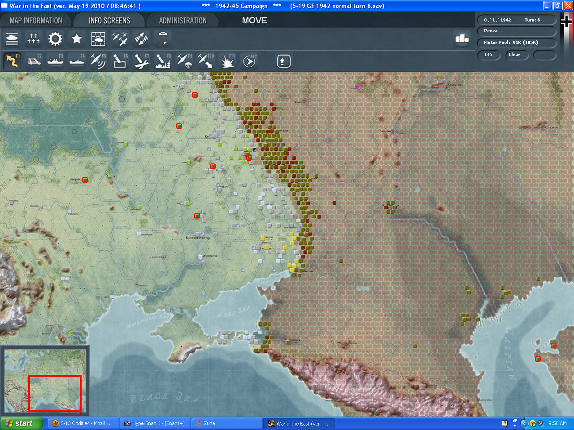Screen dimensions: 574x430
Task: Switch to the Info Screens tab
Action: click(x=109, y=21)
